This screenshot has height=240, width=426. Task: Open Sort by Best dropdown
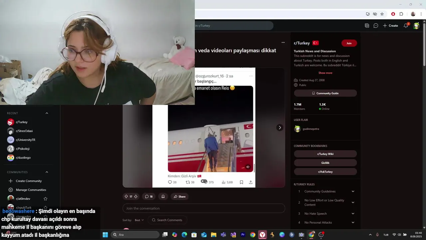coord(139,220)
